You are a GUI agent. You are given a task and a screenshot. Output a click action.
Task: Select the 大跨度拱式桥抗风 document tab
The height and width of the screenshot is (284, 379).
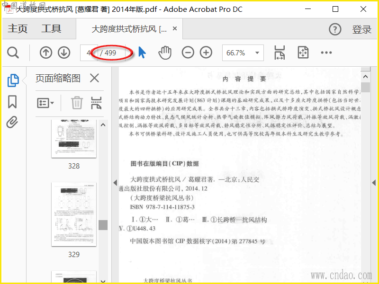129,29
